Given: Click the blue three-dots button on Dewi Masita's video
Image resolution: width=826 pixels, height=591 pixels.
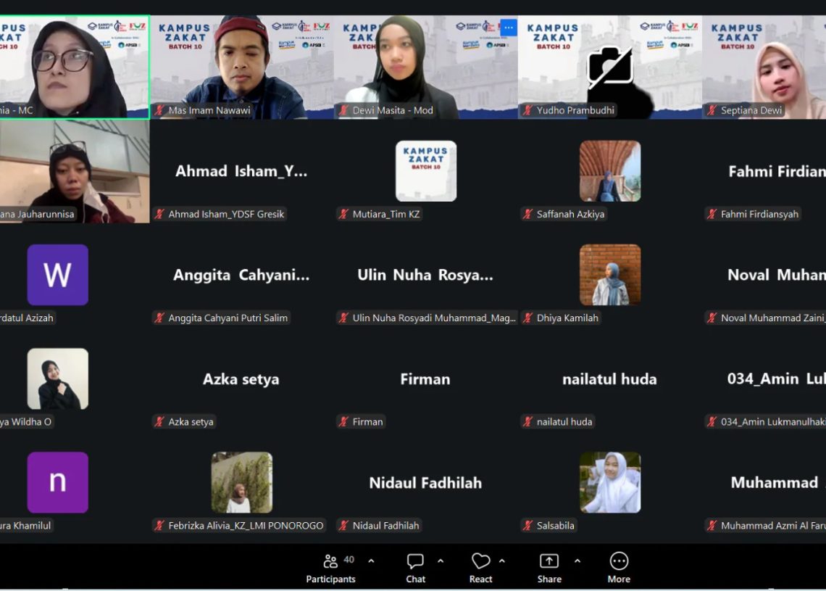Looking at the screenshot, I should (x=509, y=28).
